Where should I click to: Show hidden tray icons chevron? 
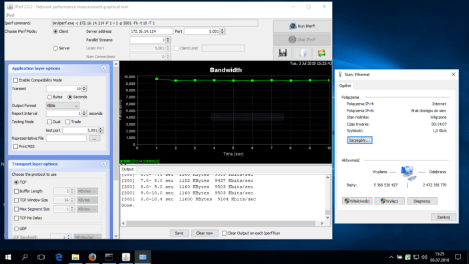click(392, 257)
